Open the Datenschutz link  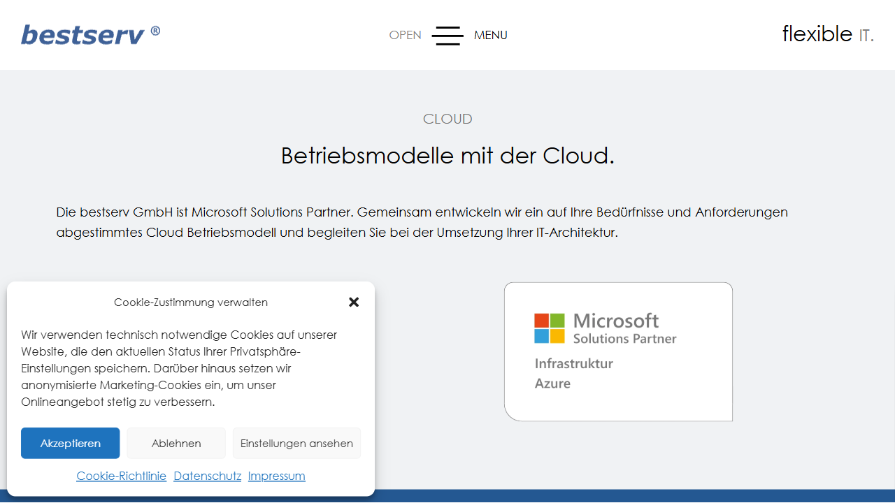point(207,476)
